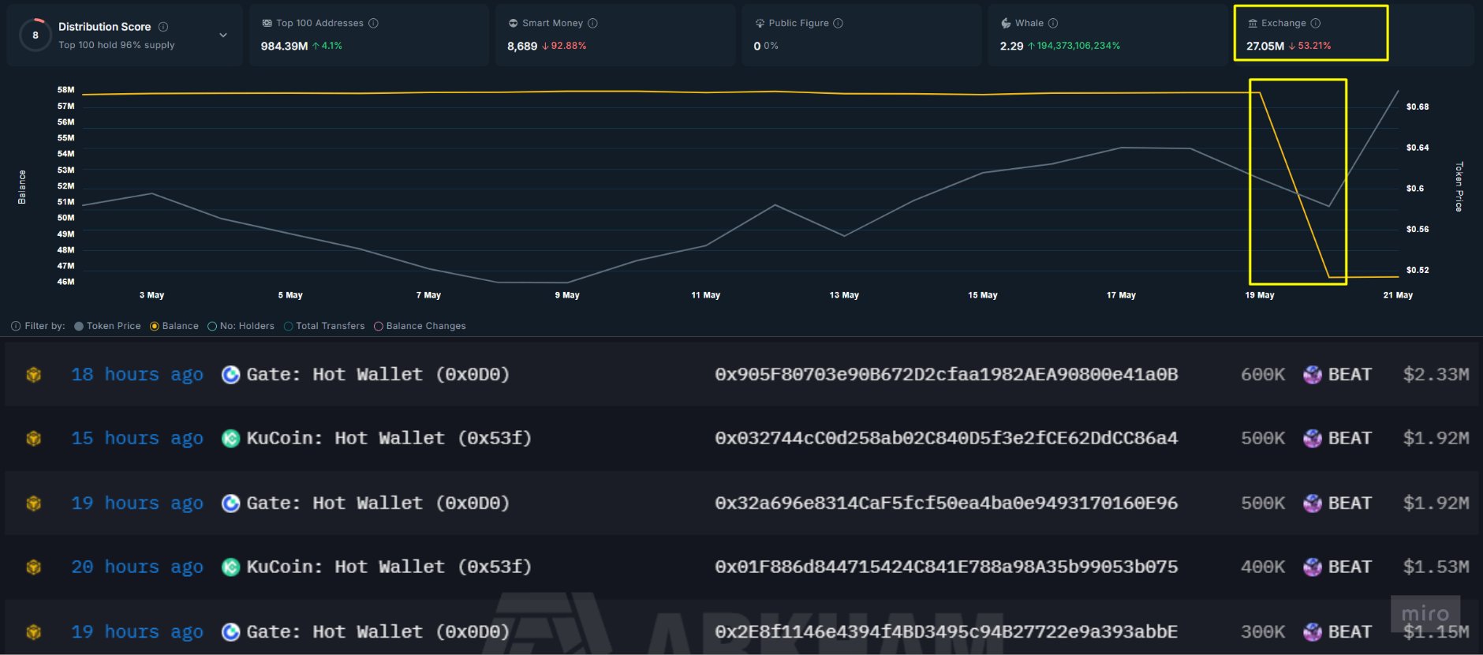Click the Public Figure card icon
Image resolution: width=1483 pixels, height=655 pixels.
coord(760,24)
